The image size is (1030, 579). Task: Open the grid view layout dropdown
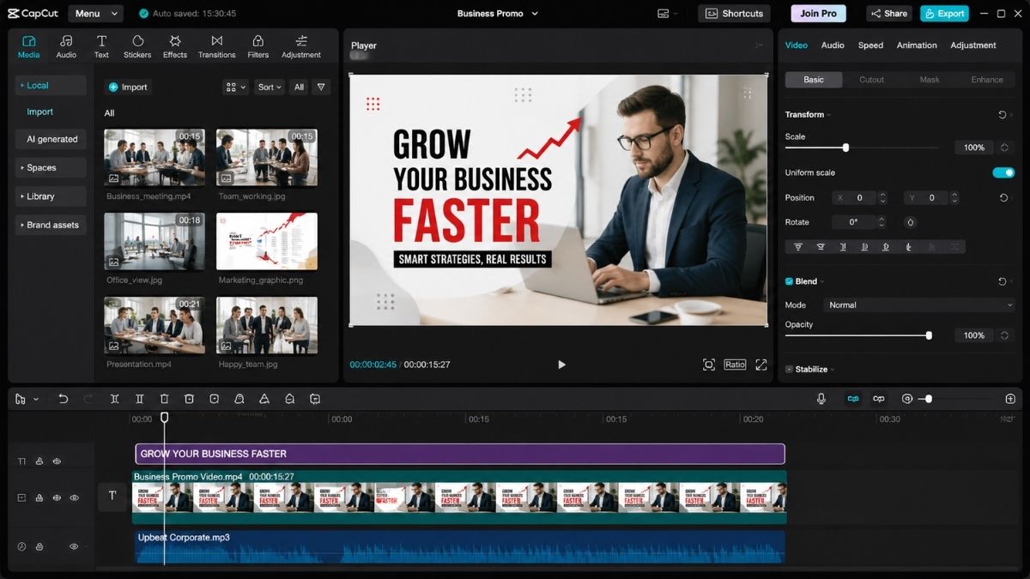pos(235,87)
